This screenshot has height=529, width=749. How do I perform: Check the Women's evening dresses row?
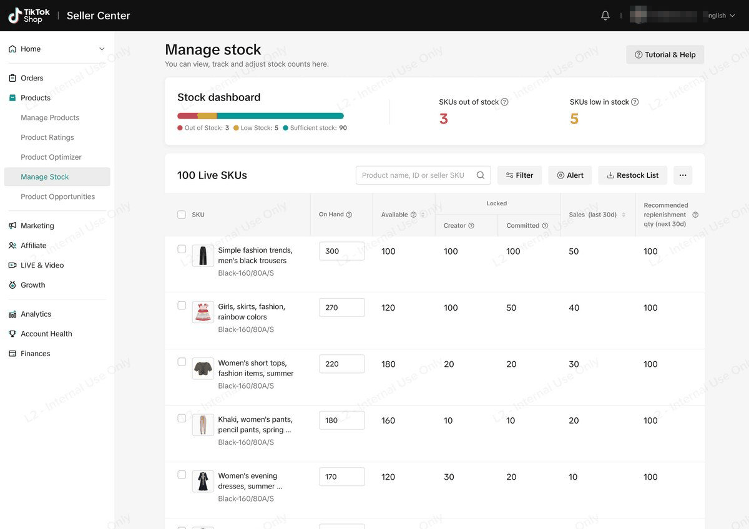coord(182,475)
